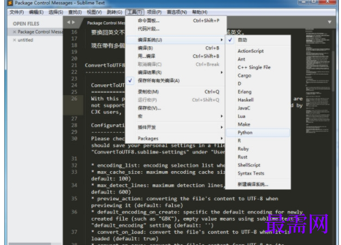Click line number 30 in gutter
This screenshot has width=341, height=245.
74,138
